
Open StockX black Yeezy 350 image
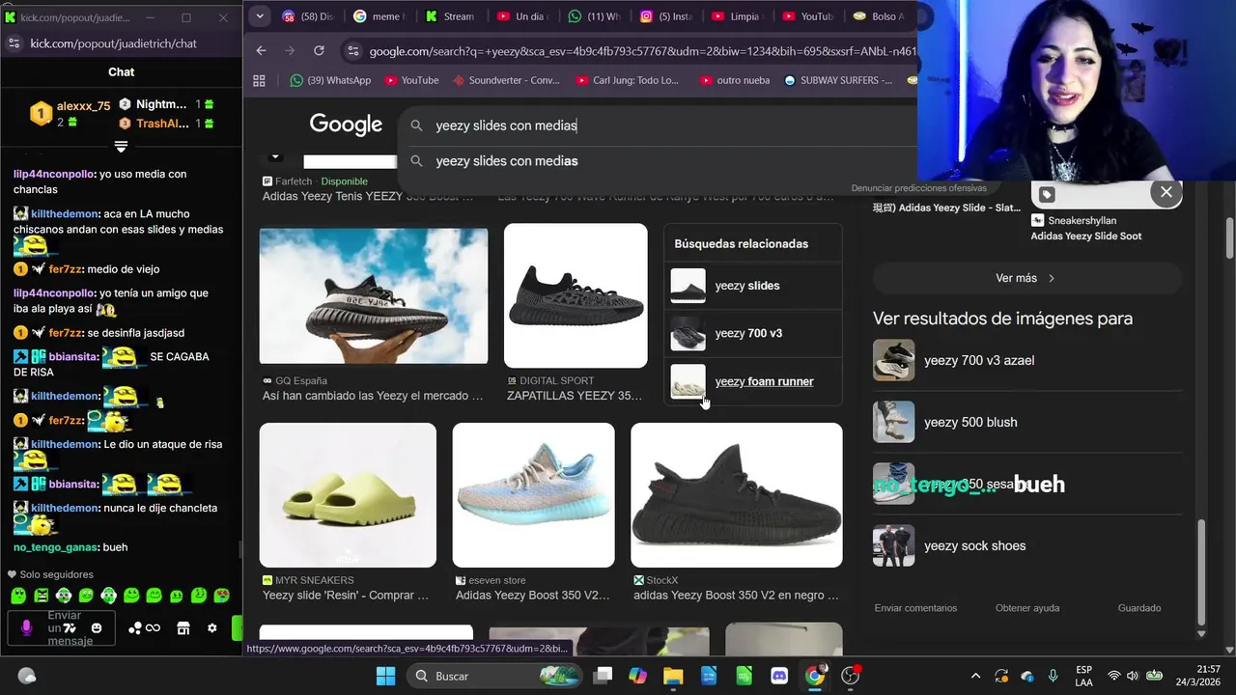(x=737, y=494)
